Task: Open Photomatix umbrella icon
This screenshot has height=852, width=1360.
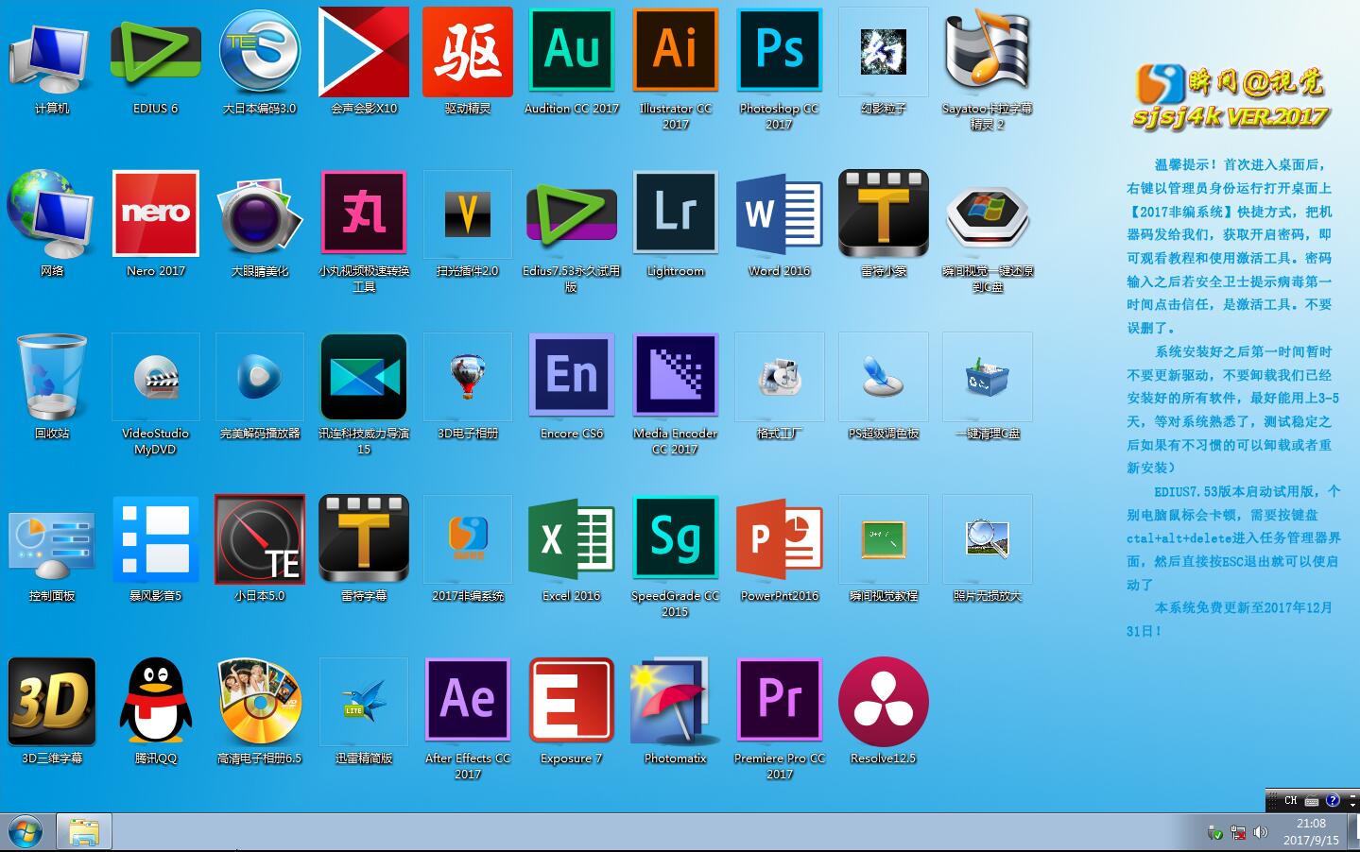Action: [x=676, y=702]
